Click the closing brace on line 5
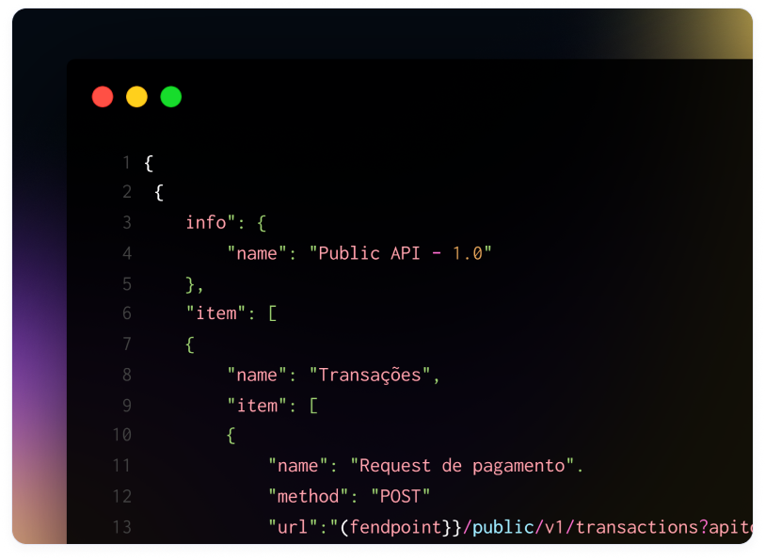 (190, 283)
